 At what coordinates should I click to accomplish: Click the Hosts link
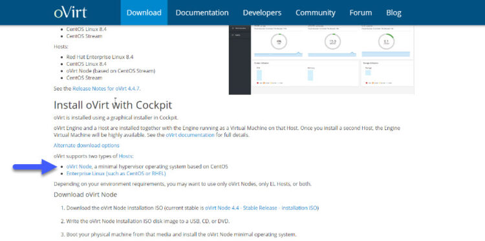(x=125, y=156)
